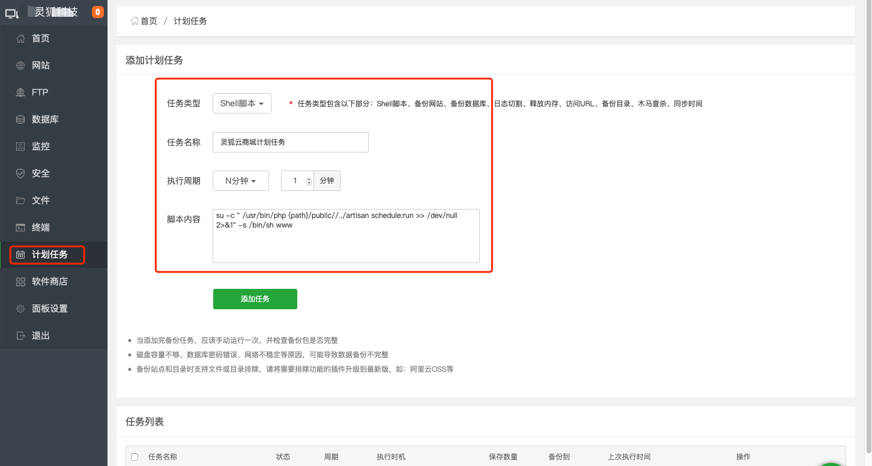This screenshot has height=466, width=872.
Task: Click the 首页 breadcrumb link
Action: (x=149, y=21)
